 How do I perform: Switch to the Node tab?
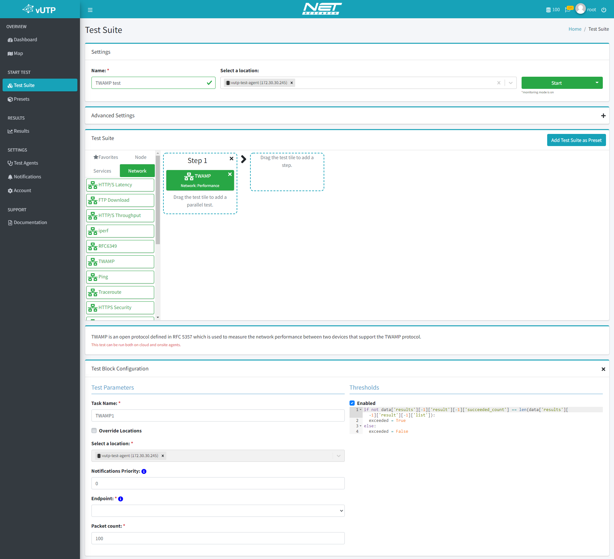(141, 157)
